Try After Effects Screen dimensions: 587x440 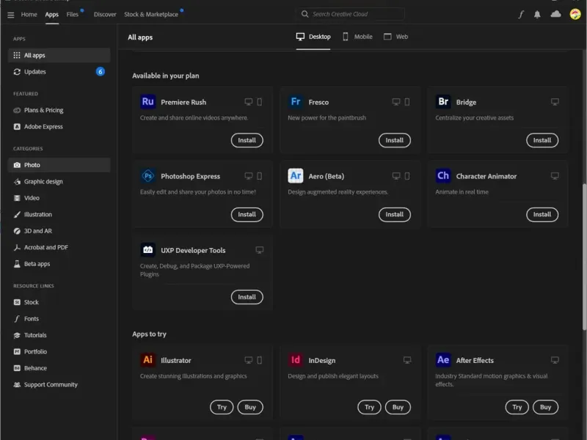[x=517, y=407]
